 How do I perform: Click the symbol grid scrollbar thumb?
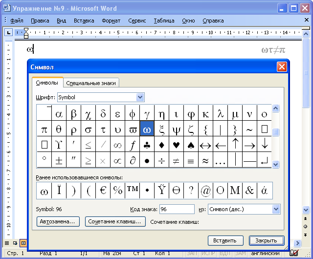click(276, 132)
